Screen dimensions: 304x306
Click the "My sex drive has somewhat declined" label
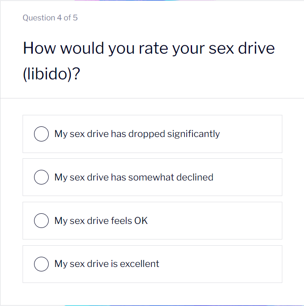pyautogui.click(x=134, y=177)
